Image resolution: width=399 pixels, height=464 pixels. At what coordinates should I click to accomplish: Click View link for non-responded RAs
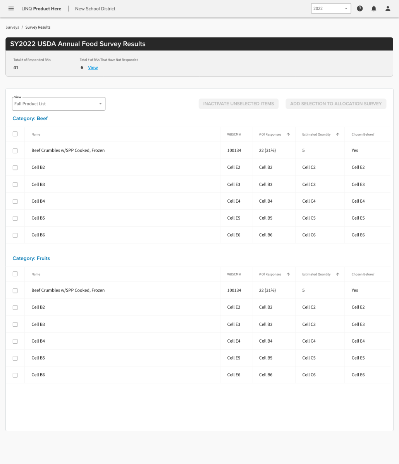point(93,68)
